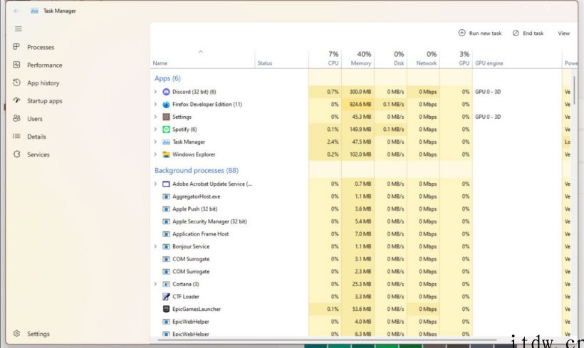Click the Spotify app icon
The width and height of the screenshot is (584, 348).
coord(166,129)
